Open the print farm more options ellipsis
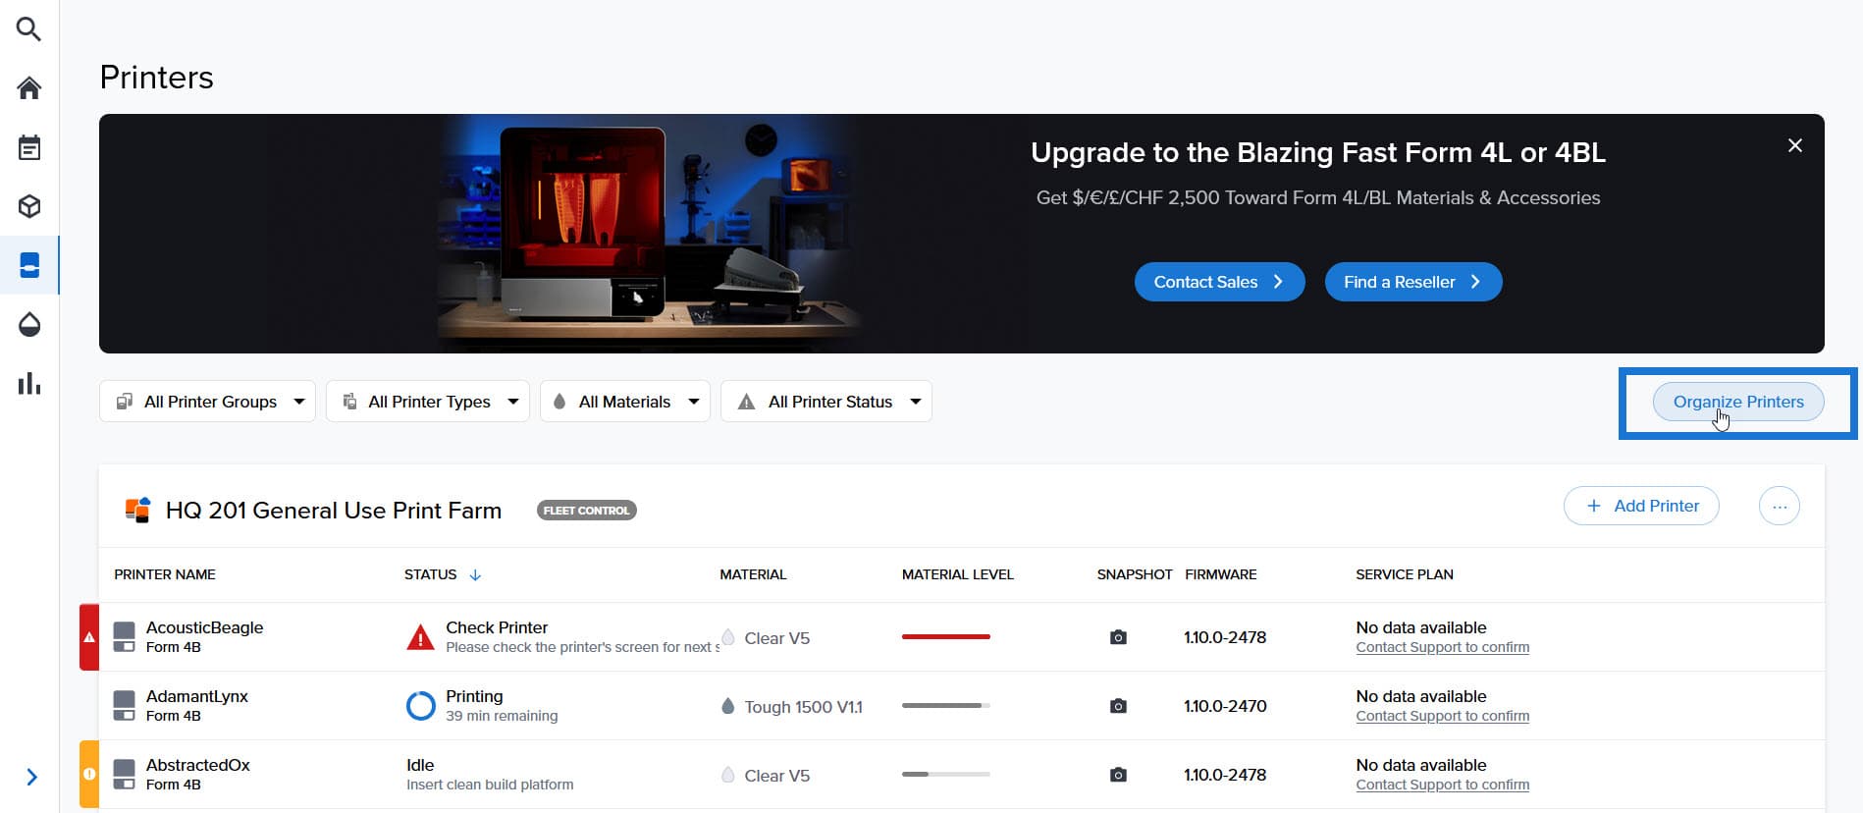The height and width of the screenshot is (813, 1863). pos(1780,507)
